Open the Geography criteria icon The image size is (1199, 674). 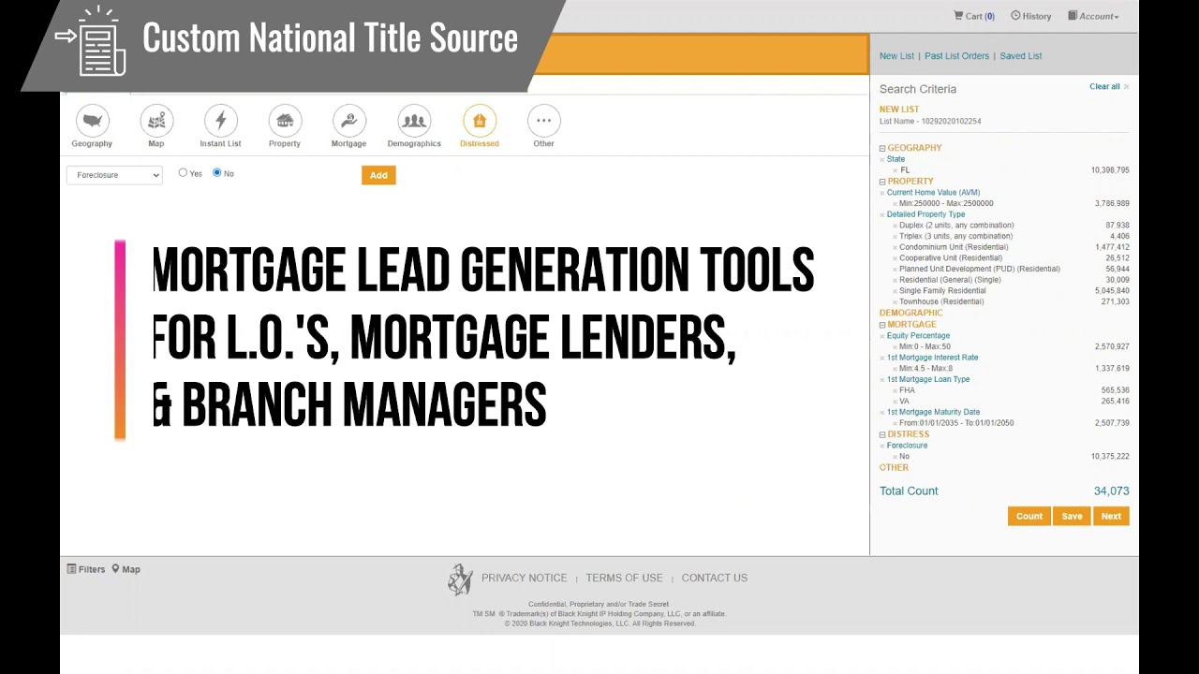pyautogui.click(x=92, y=121)
